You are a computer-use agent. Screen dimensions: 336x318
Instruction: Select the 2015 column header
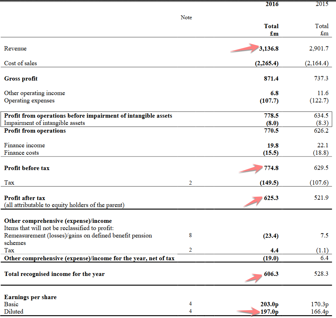point(322,4)
